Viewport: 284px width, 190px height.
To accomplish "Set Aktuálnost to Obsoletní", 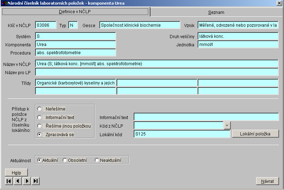I will (x=65, y=160).
